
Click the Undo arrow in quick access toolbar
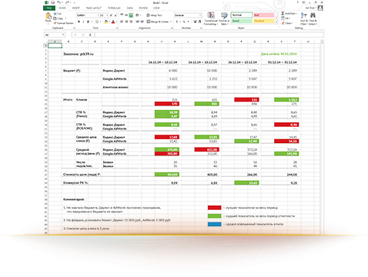point(59,2)
